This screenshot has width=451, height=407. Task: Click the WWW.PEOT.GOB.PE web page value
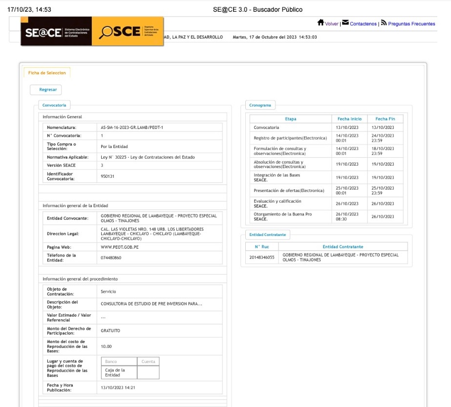point(120,247)
